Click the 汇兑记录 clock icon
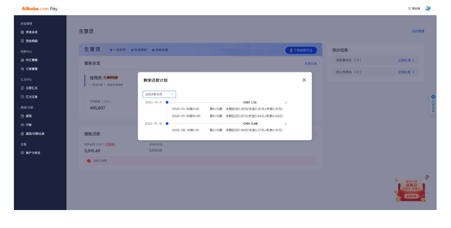451x228 pixels. tap(23, 97)
